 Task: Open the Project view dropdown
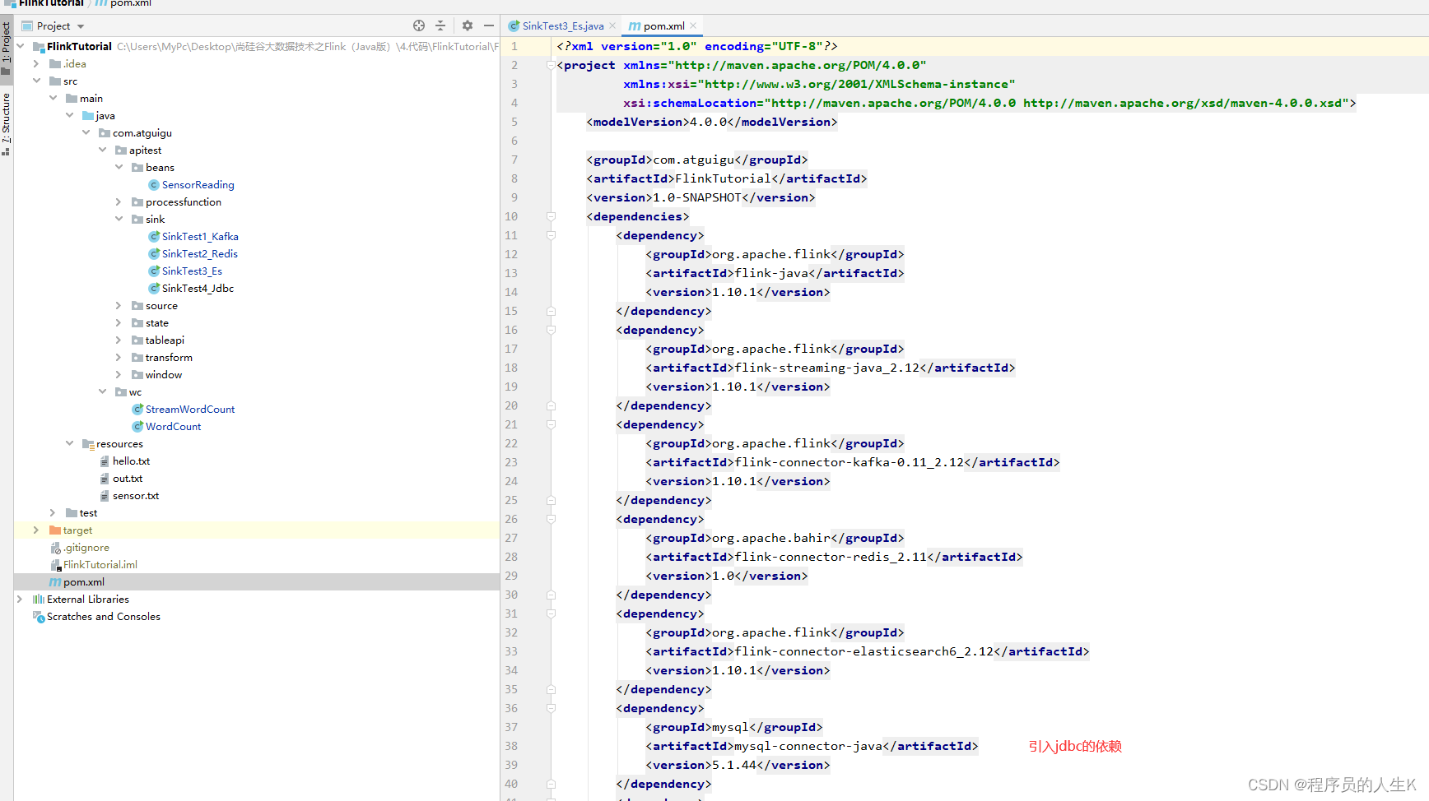pyautogui.click(x=81, y=26)
